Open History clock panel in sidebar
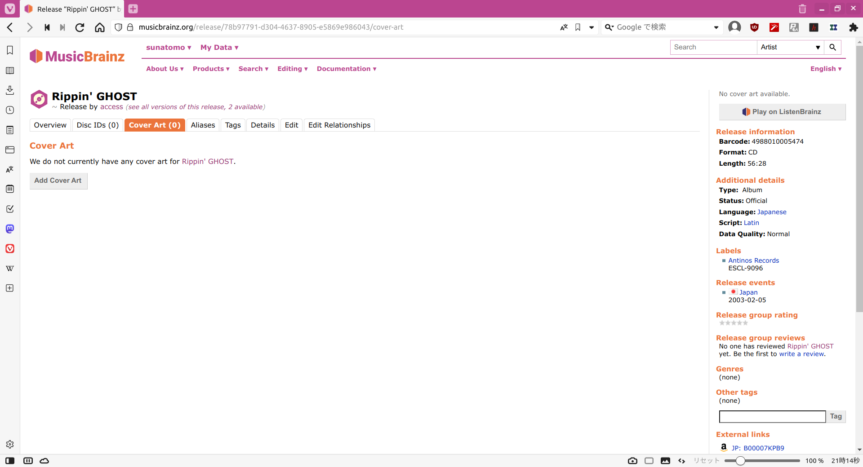The height and width of the screenshot is (467, 863). [x=10, y=110]
